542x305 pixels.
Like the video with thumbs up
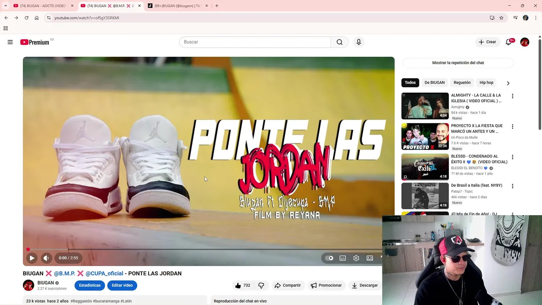click(x=243, y=286)
